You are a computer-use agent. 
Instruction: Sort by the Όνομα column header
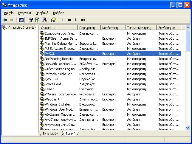tap(58, 28)
